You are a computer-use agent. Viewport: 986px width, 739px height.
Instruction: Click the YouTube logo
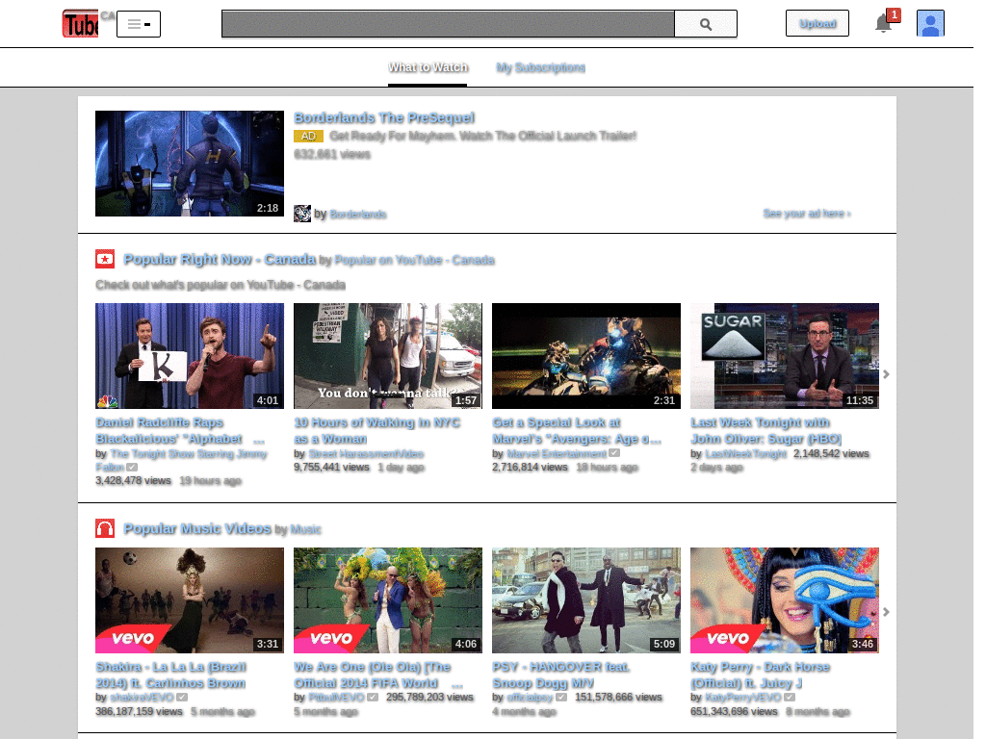[80, 24]
